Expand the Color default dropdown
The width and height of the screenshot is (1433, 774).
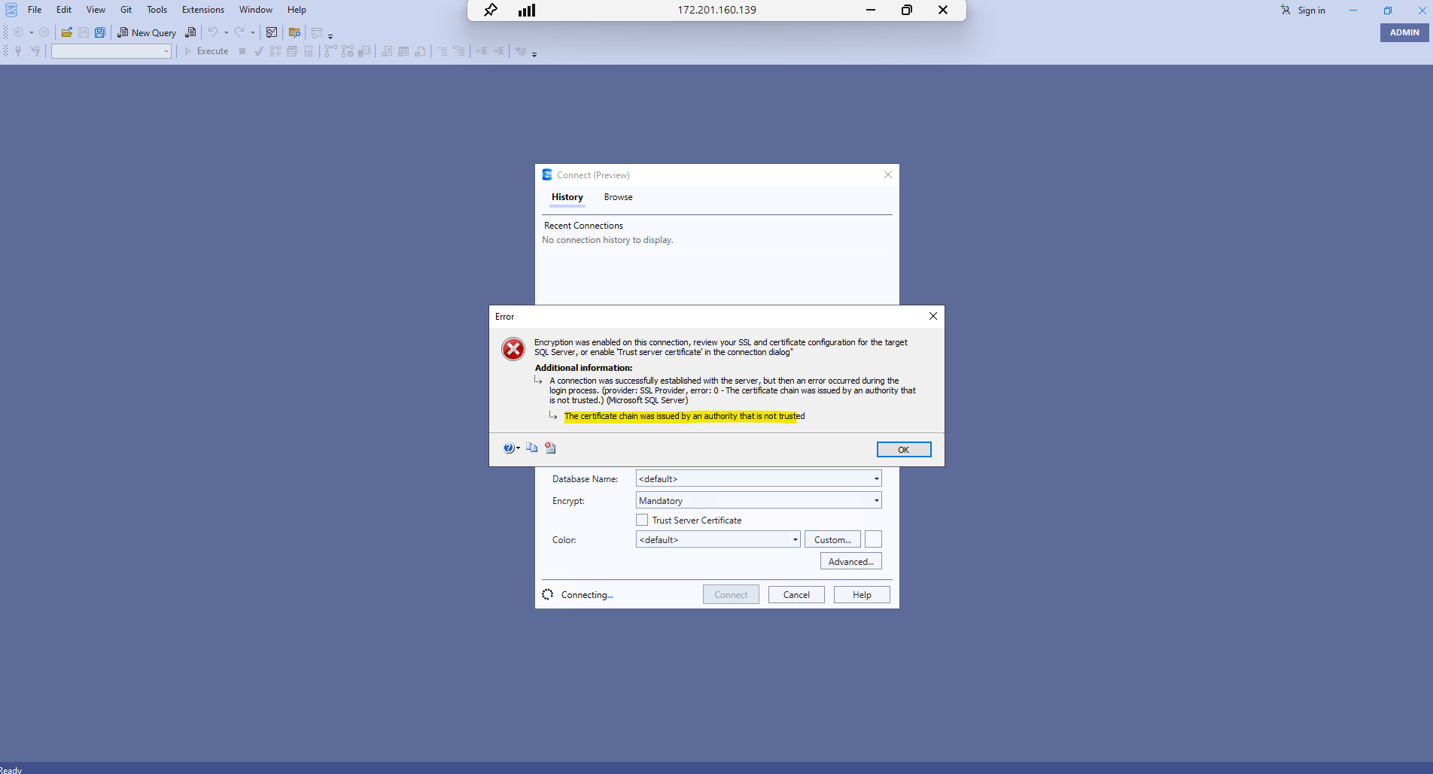[x=795, y=539]
